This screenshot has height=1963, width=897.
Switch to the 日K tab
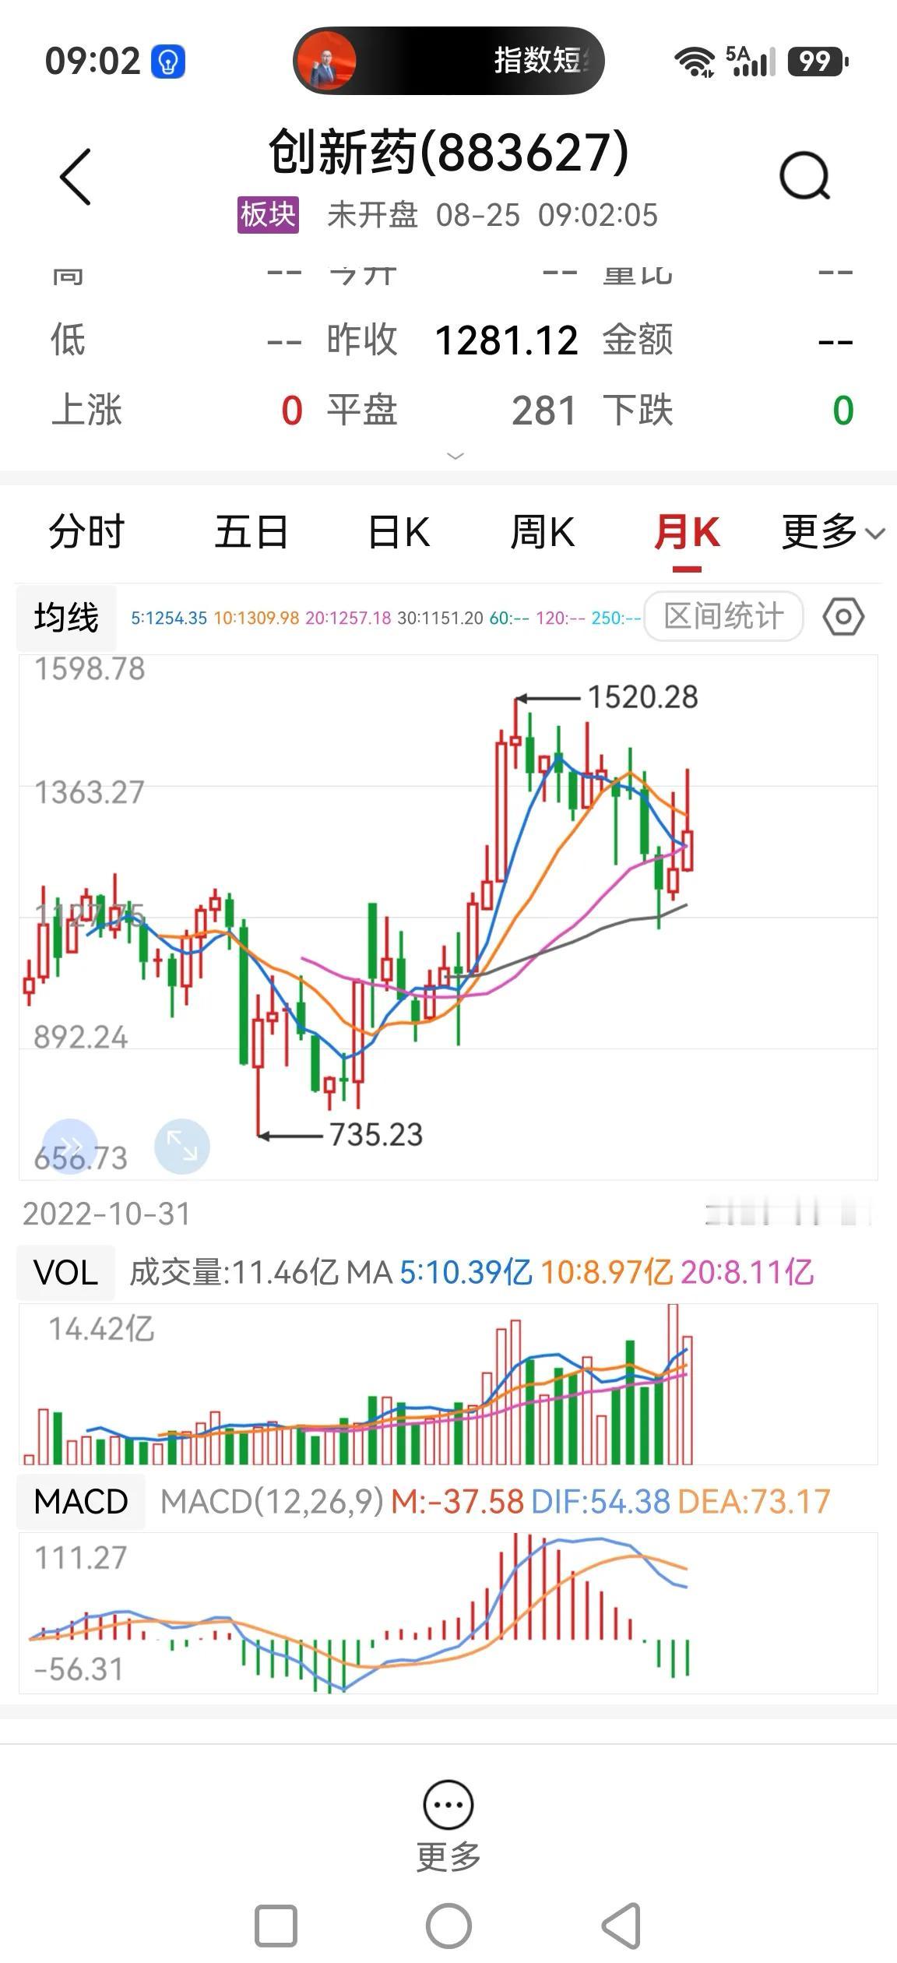(399, 533)
